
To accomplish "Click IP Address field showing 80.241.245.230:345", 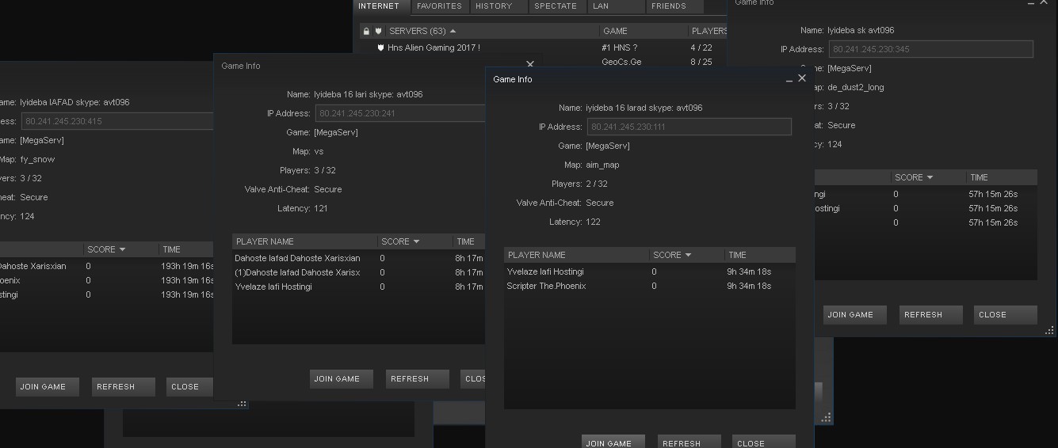I will point(930,49).
